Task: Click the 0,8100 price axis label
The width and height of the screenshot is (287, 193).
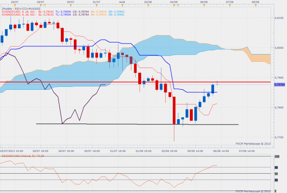Action: [x=279, y=18]
